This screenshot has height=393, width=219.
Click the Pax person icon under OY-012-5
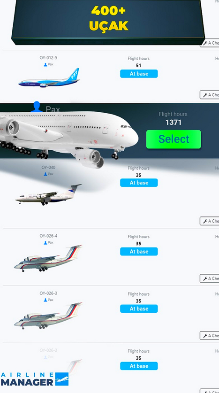coord(45,65)
